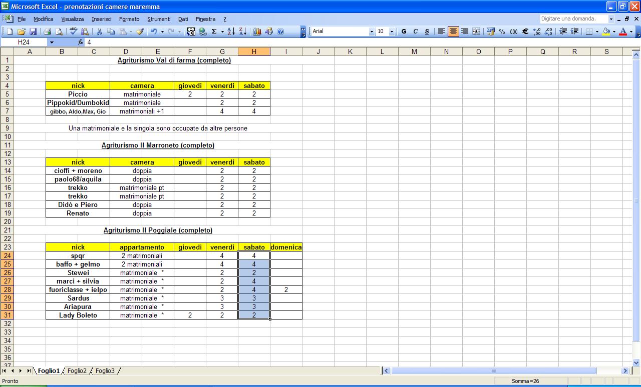The height and width of the screenshot is (387, 641).
Task: Open the Name Box dropdown arrow
Action: (x=52, y=42)
